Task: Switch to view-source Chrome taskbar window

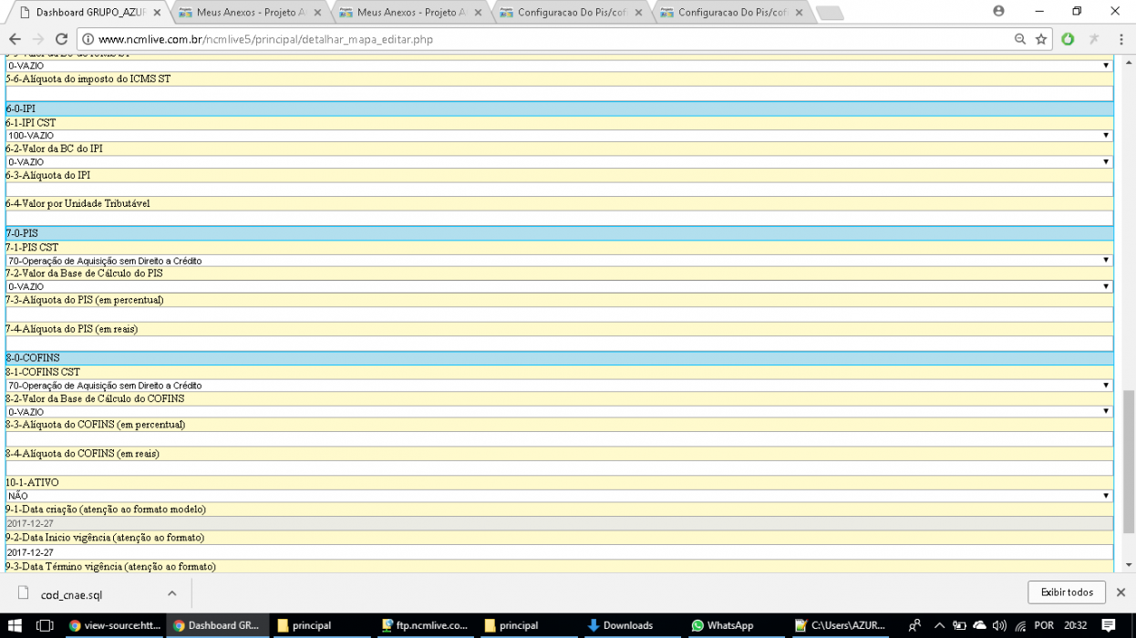Action: click(x=116, y=625)
